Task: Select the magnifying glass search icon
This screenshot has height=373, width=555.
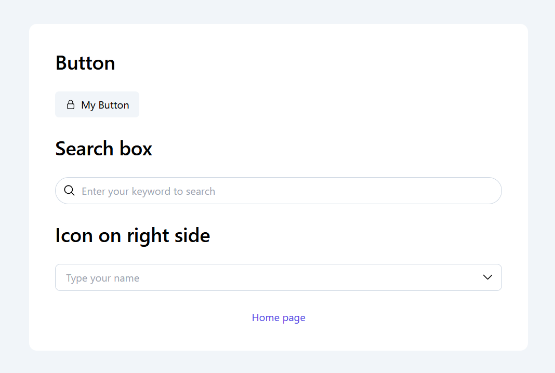Action: click(69, 191)
